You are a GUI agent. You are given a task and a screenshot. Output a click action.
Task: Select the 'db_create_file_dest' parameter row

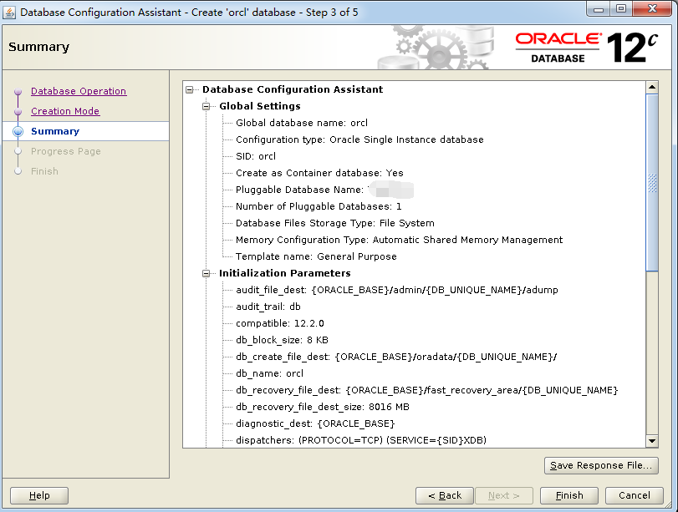396,357
